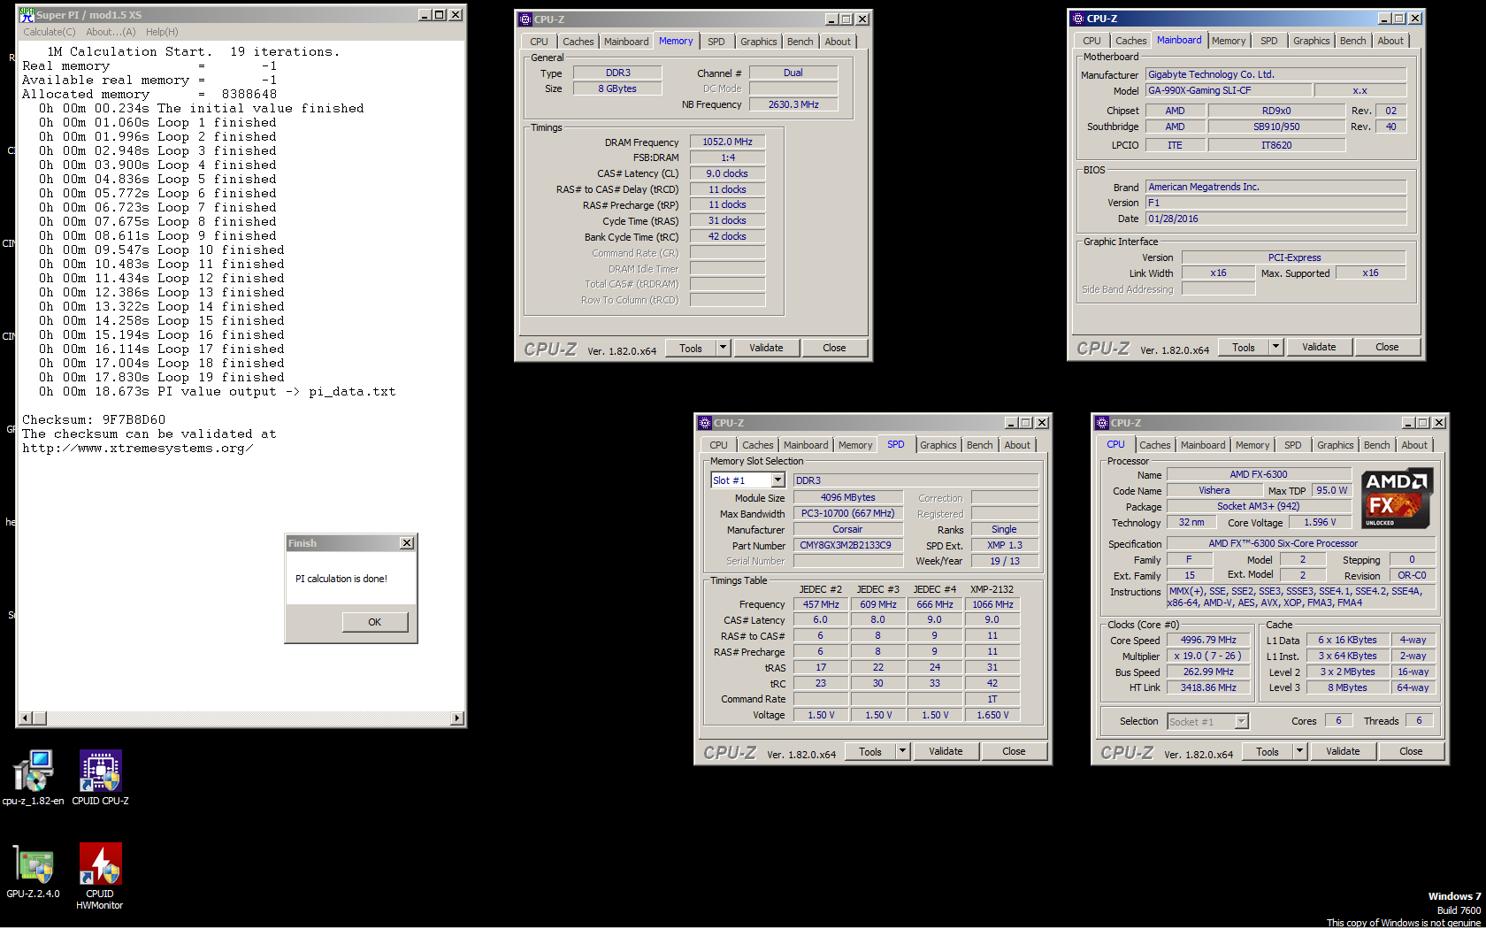Click the Part Number CMY8GX3M2B2133C9 field

point(847,545)
